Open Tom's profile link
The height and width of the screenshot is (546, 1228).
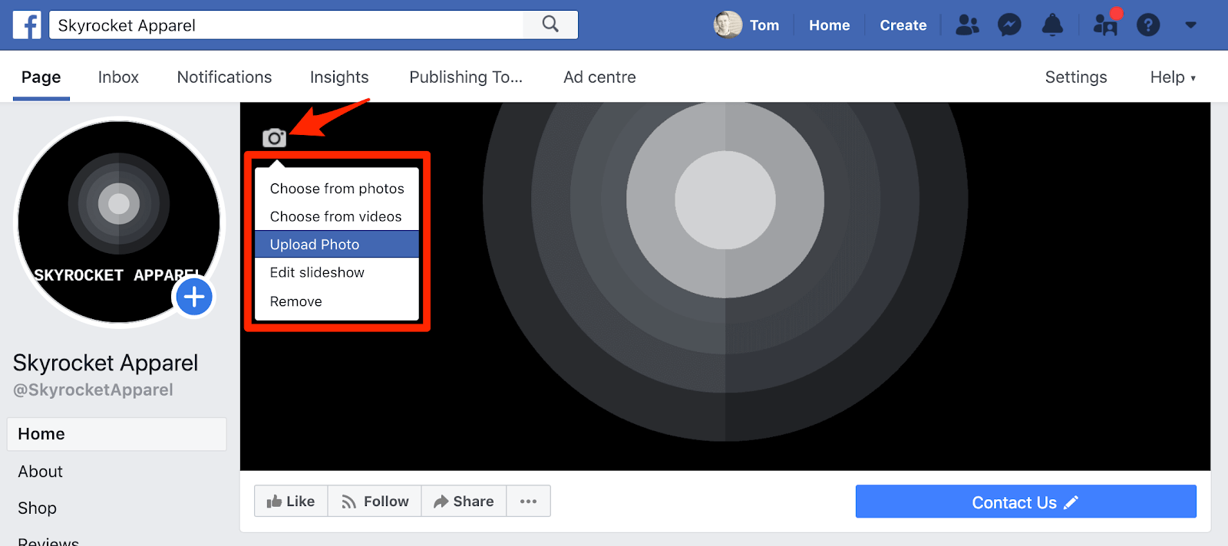(764, 25)
